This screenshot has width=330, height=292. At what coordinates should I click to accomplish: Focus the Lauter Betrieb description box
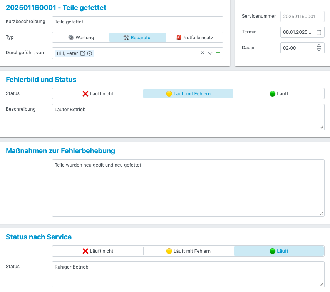point(188,117)
